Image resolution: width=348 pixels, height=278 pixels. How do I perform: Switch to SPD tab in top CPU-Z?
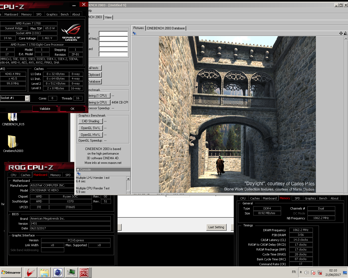click(39, 14)
